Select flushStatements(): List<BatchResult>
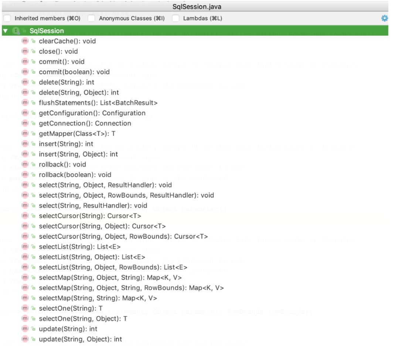399x350 pixels. click(98, 103)
